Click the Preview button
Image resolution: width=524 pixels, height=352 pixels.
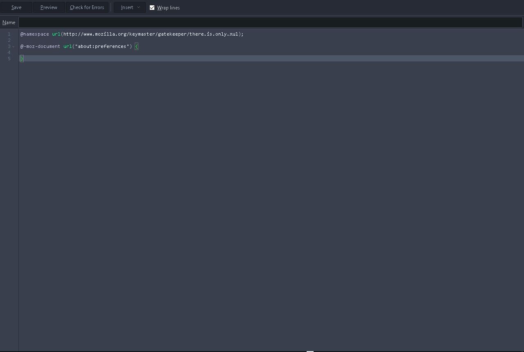click(49, 7)
